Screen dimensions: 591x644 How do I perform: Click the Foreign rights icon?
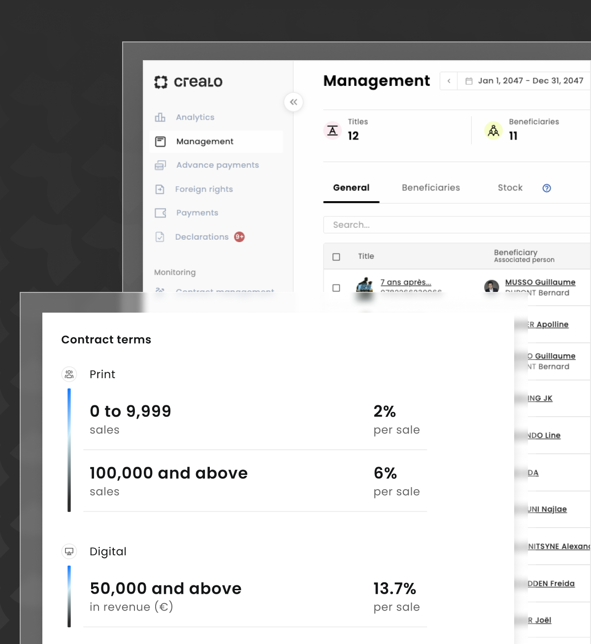click(160, 189)
